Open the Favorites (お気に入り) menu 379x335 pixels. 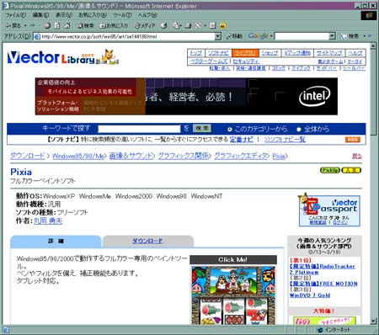click(93, 15)
